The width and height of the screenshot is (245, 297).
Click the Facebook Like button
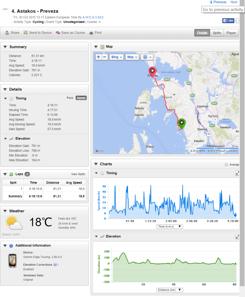click(228, 21)
